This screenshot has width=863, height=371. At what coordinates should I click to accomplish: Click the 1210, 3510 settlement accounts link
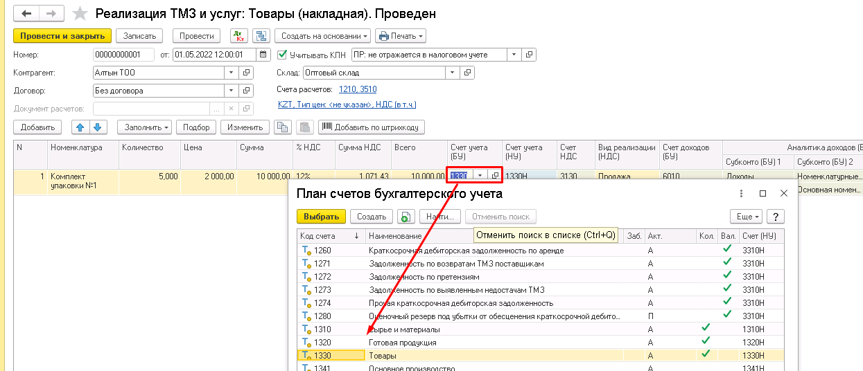358,89
